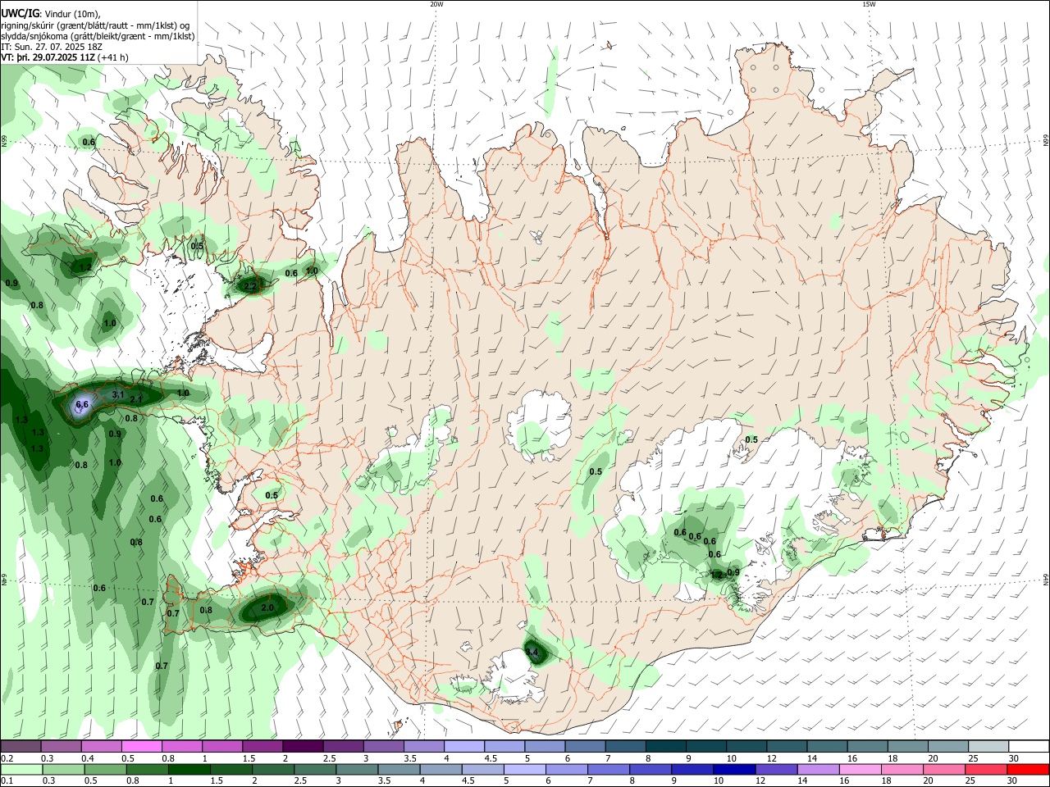Select the lavender 4 swatch, upper legend row

(463, 747)
